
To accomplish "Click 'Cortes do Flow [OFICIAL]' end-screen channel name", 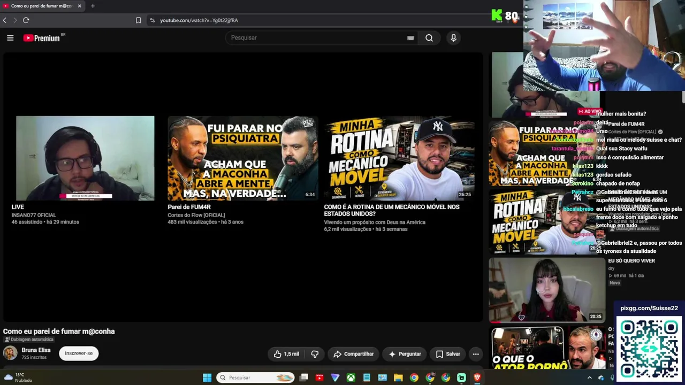I will pos(196,215).
